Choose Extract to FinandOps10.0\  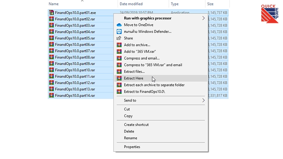click(x=161, y=92)
